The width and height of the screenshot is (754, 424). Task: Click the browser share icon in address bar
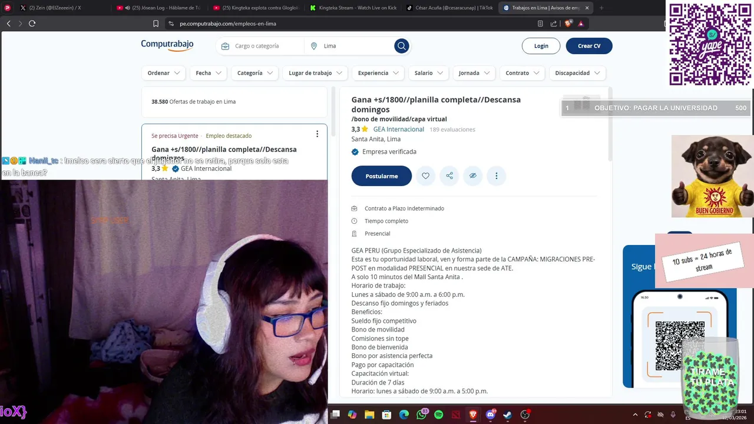(x=554, y=24)
